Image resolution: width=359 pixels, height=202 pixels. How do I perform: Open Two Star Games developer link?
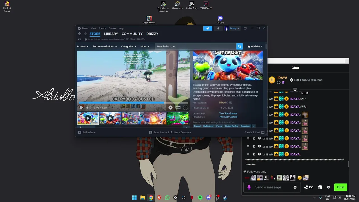tap(228, 113)
